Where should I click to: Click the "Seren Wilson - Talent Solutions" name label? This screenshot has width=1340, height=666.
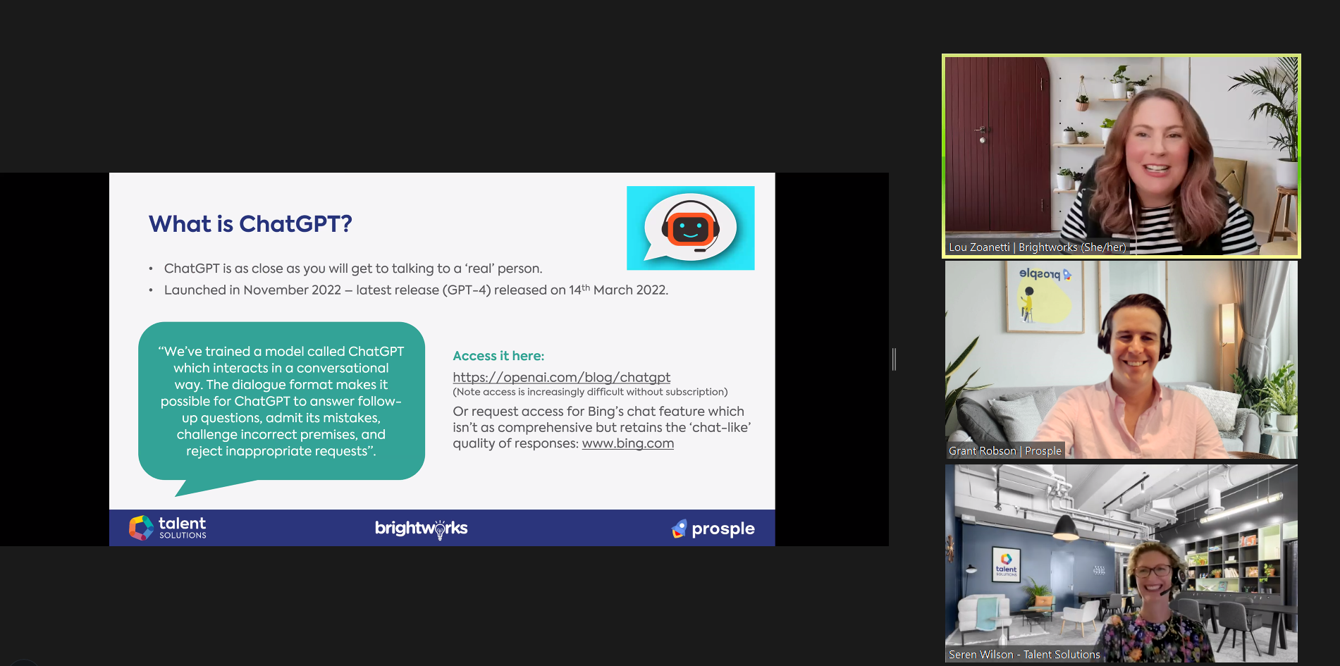[x=1024, y=655]
